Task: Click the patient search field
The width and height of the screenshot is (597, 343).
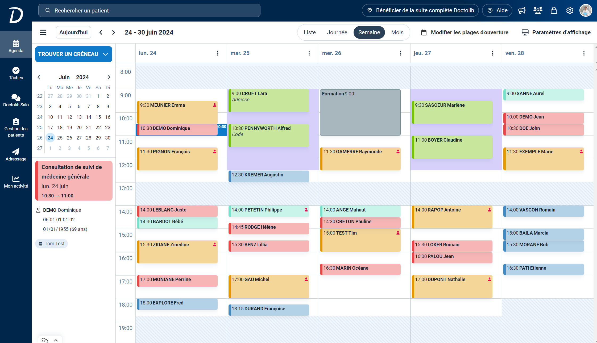Action: tap(149, 10)
